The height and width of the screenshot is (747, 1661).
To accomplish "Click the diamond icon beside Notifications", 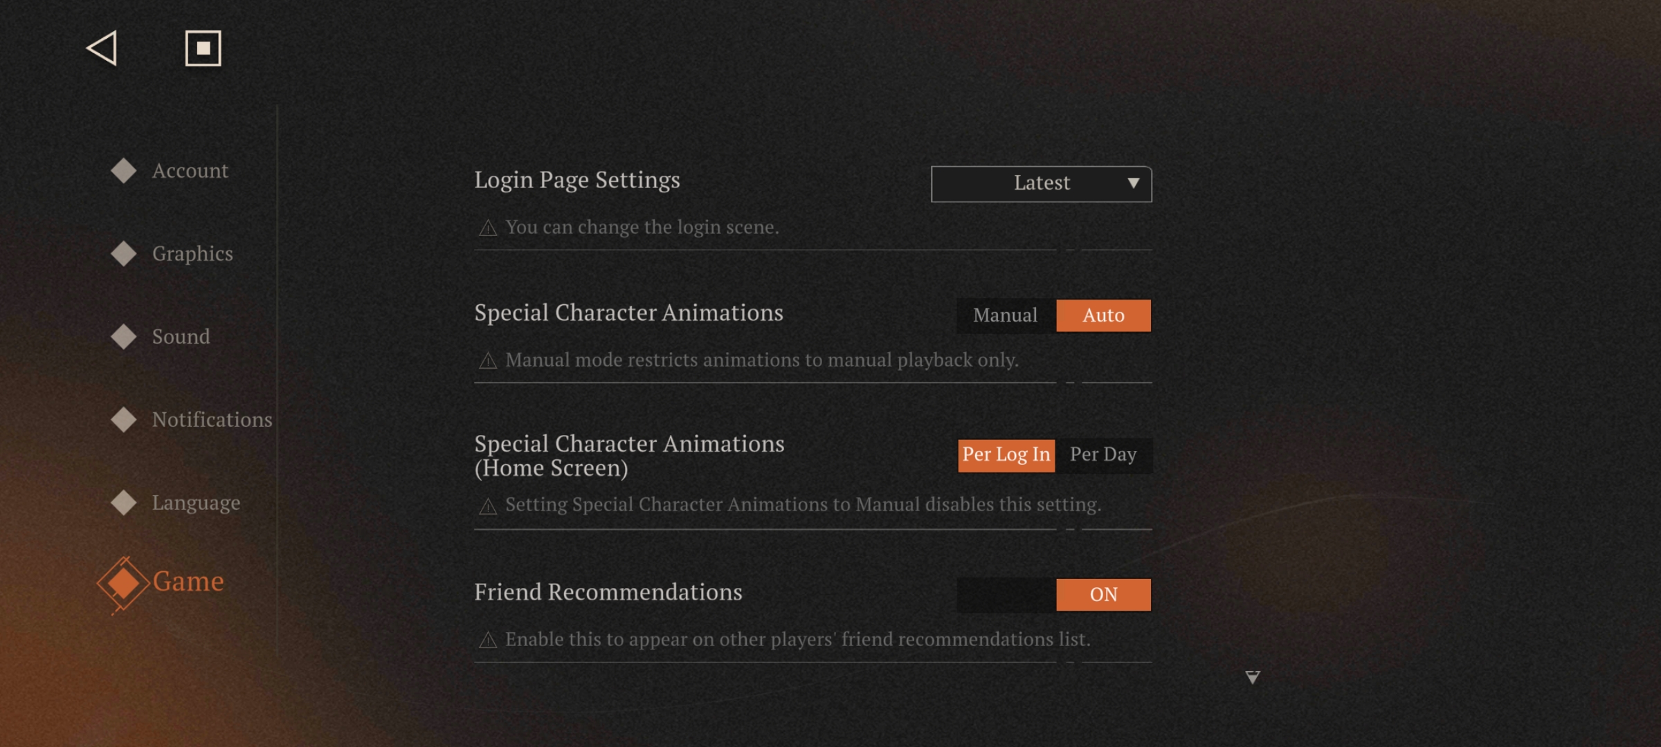I will (124, 420).
